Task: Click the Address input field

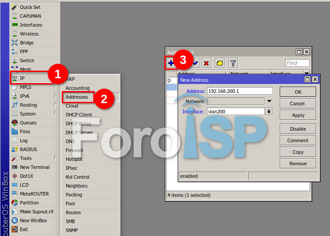Action: point(239,91)
